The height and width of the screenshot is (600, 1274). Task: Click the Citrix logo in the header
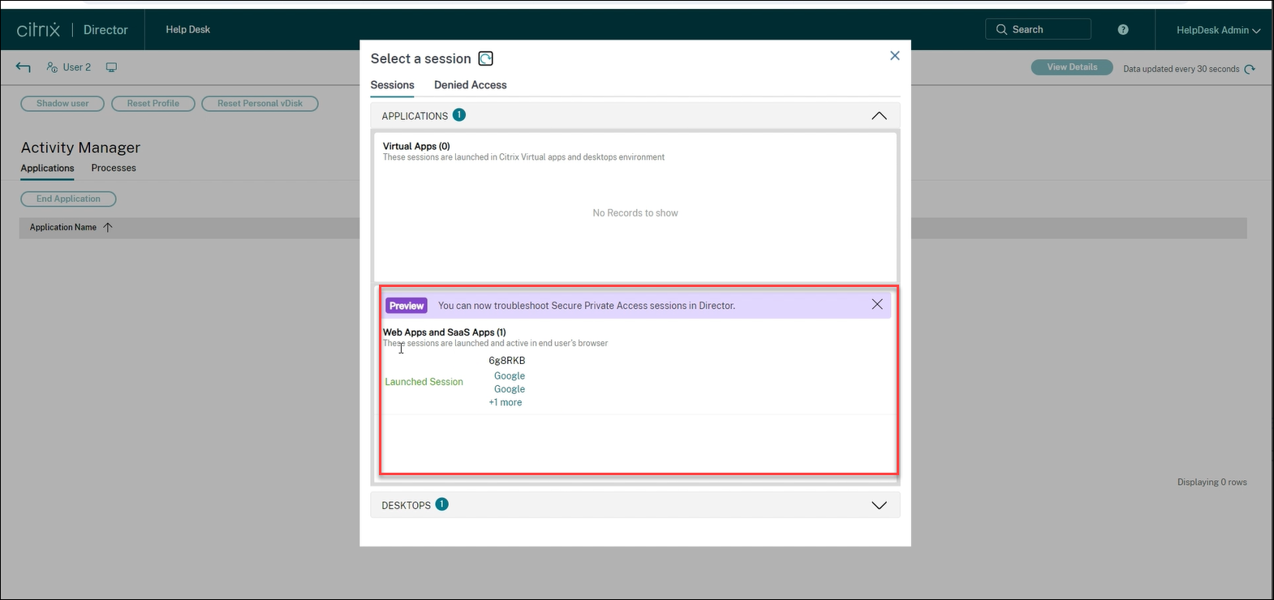[x=38, y=30]
